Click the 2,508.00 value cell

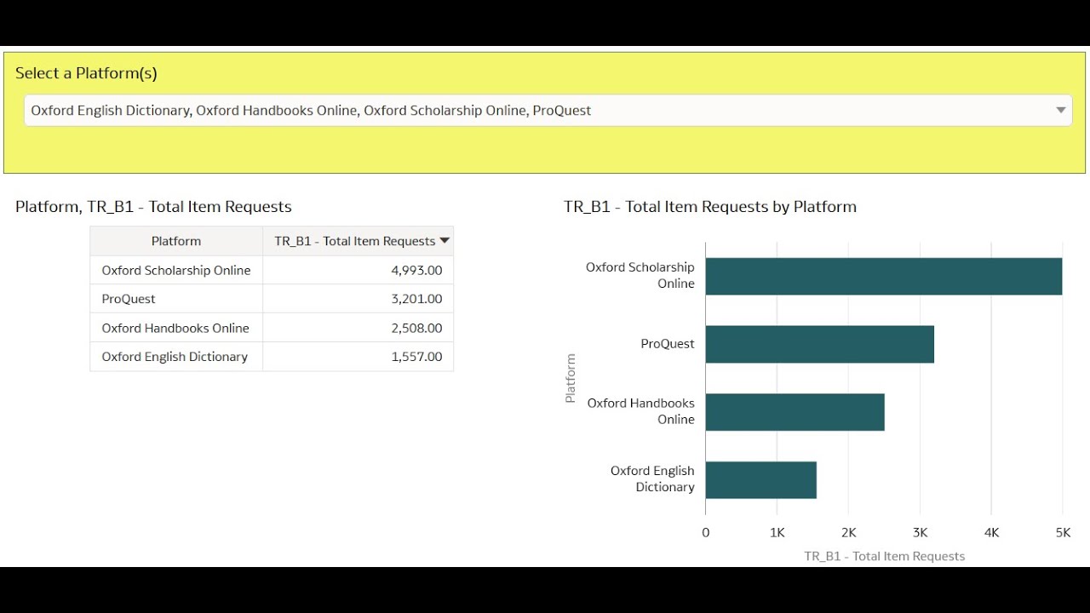[x=358, y=328]
